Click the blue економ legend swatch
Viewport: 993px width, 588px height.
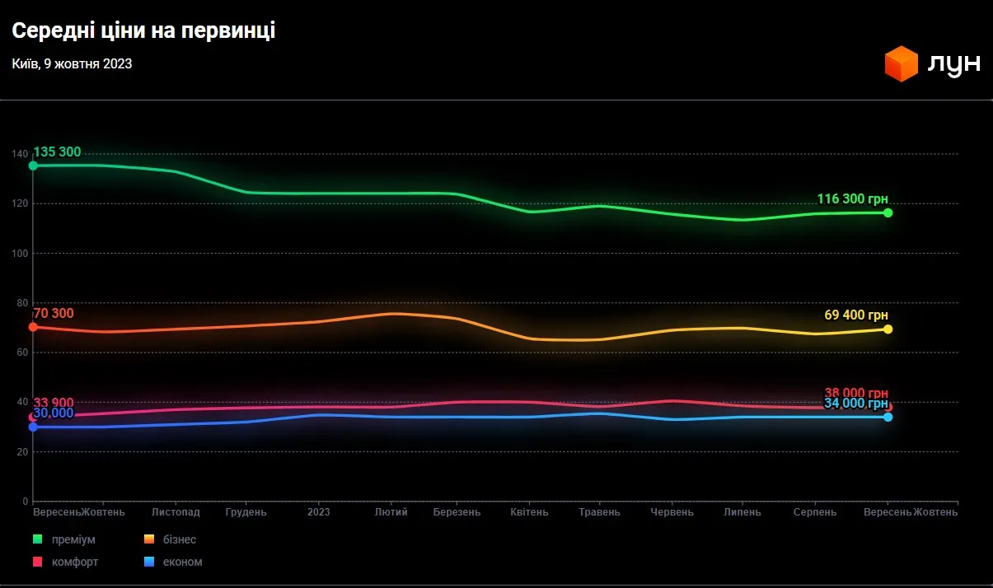[x=149, y=562]
